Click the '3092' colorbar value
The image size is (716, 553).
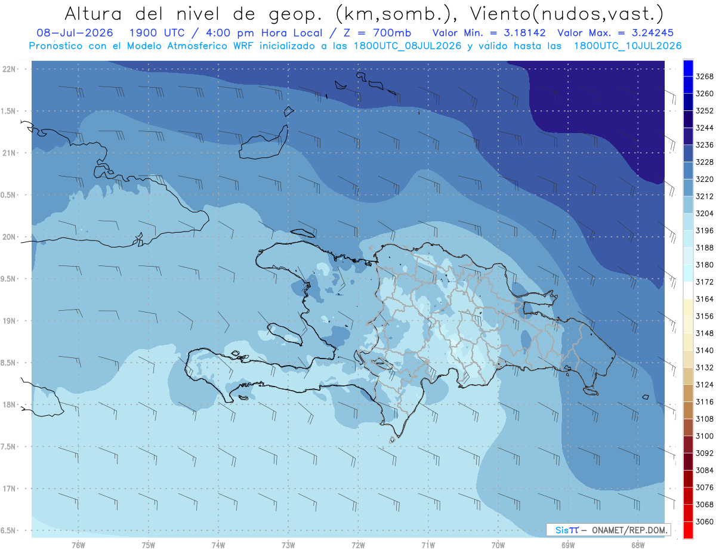704,453
